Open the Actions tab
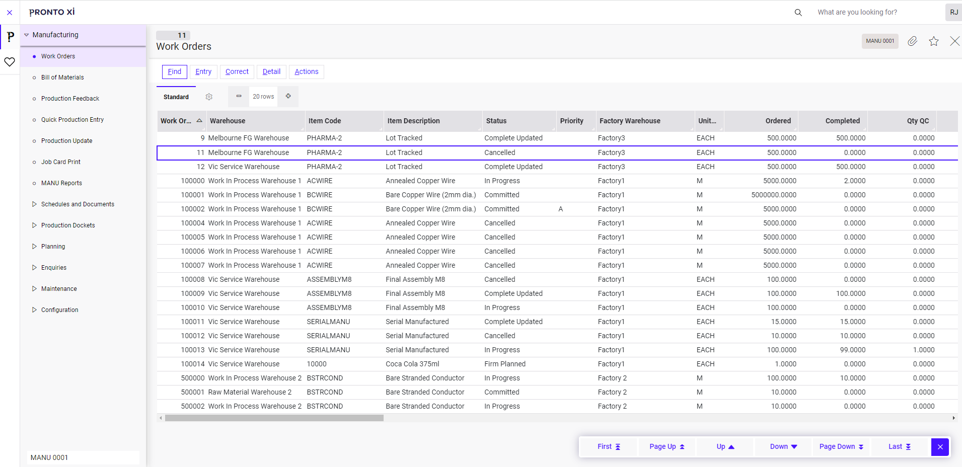The width and height of the screenshot is (962, 467). [306, 71]
